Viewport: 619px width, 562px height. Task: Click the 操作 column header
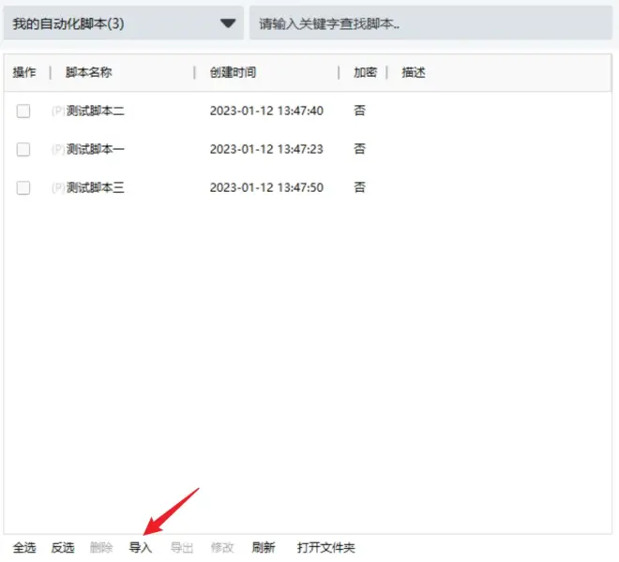click(24, 72)
